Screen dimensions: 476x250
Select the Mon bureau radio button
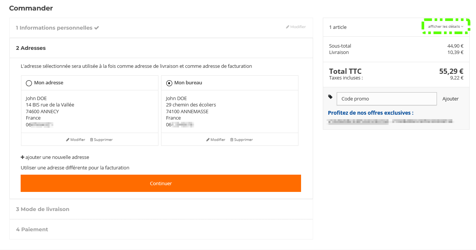point(169,83)
